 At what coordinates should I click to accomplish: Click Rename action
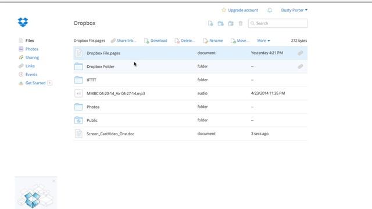click(x=213, y=41)
